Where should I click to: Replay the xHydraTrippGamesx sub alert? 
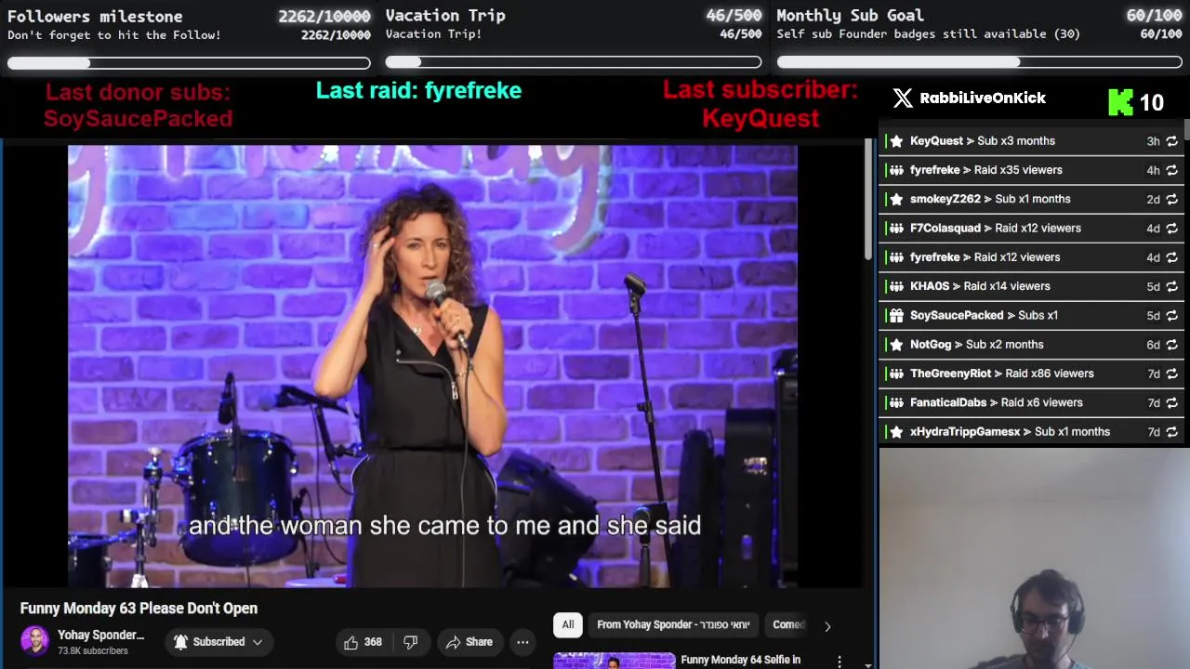pos(1171,432)
